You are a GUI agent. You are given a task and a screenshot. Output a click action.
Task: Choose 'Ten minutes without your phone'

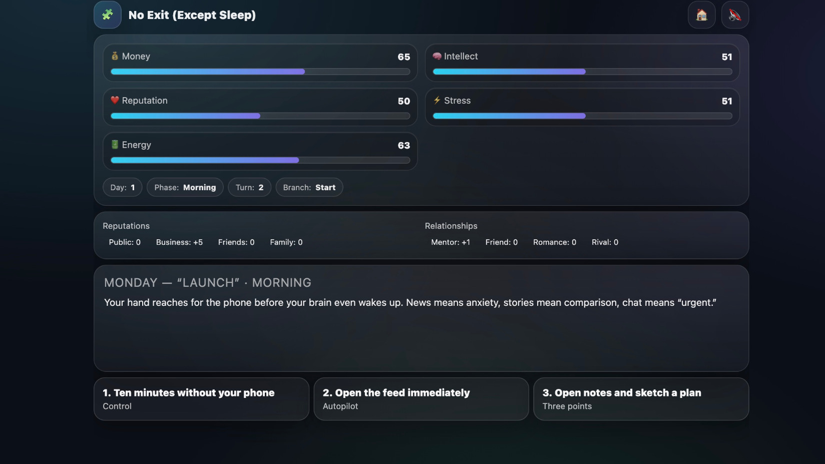[x=201, y=399]
